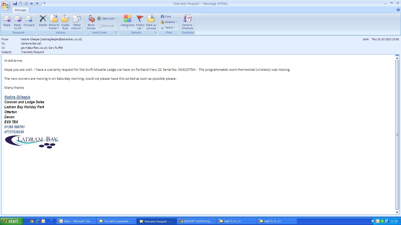The width and height of the screenshot is (401, 225).
Task: Select the Message ribbon tab
Action: point(20,10)
